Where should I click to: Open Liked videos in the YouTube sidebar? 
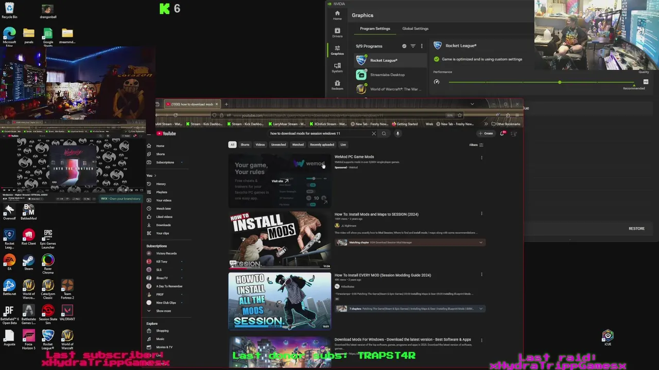click(164, 217)
